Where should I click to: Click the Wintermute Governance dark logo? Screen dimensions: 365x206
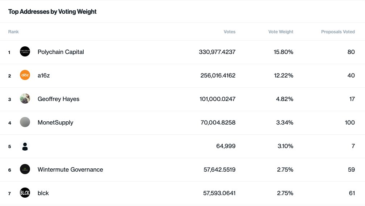[25, 169]
